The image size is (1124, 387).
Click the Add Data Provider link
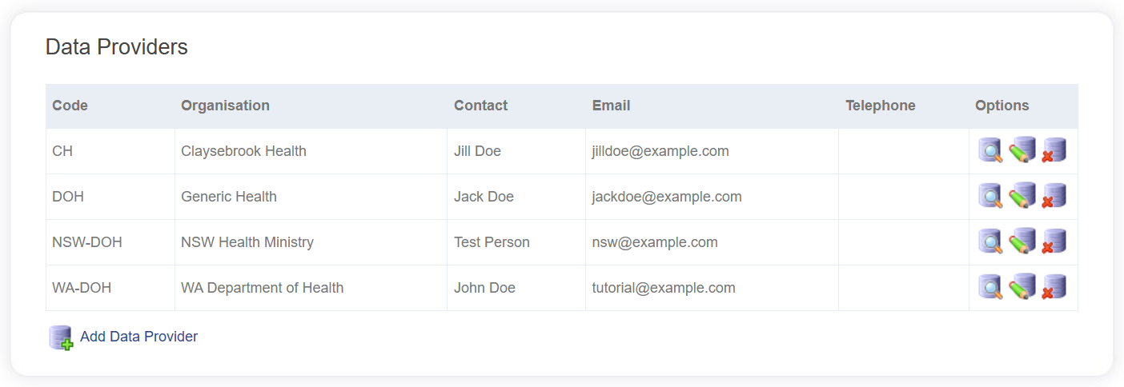[138, 337]
